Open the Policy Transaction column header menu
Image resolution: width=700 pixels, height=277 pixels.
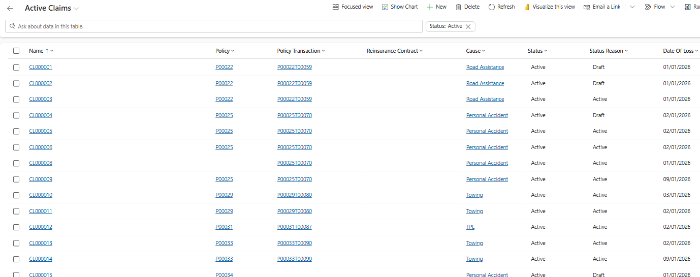(301, 51)
